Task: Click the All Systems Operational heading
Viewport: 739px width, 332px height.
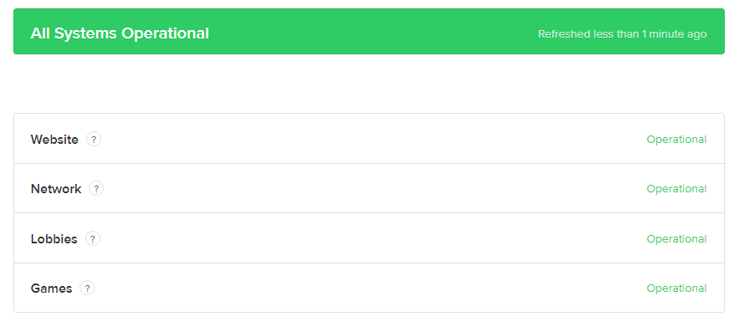Action: click(120, 33)
